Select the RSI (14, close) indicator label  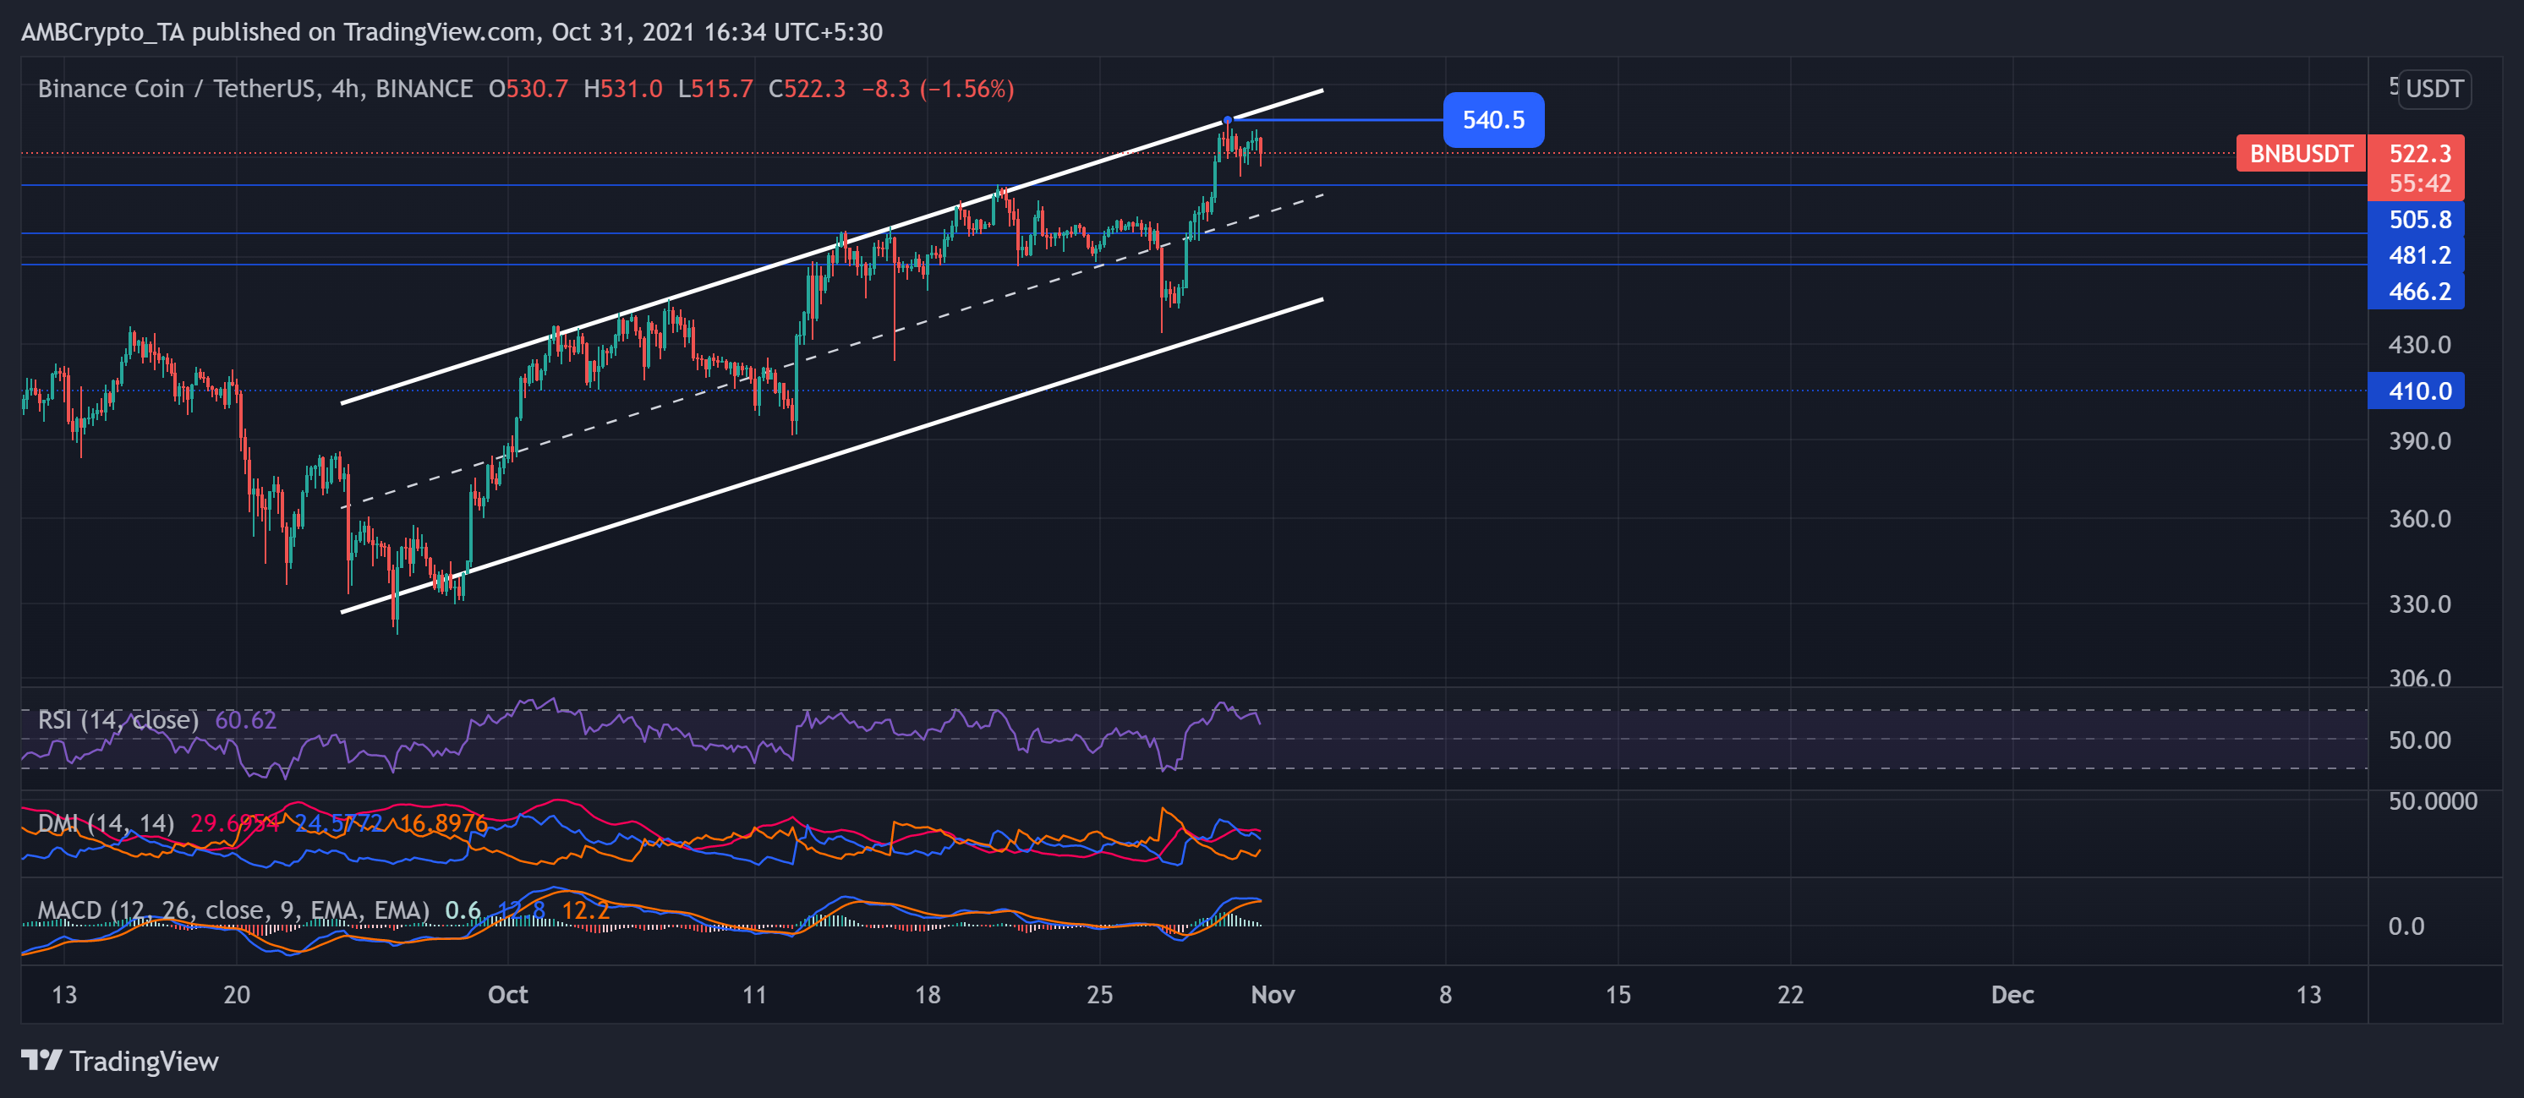click(x=117, y=719)
